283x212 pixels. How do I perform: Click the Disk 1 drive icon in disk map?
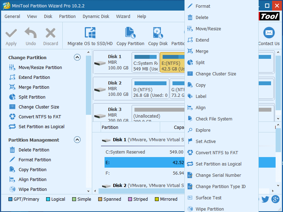(100, 63)
